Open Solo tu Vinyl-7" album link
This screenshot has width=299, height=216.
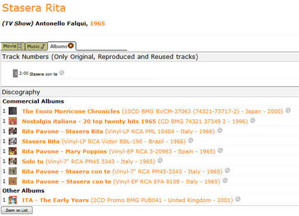tap(88, 161)
